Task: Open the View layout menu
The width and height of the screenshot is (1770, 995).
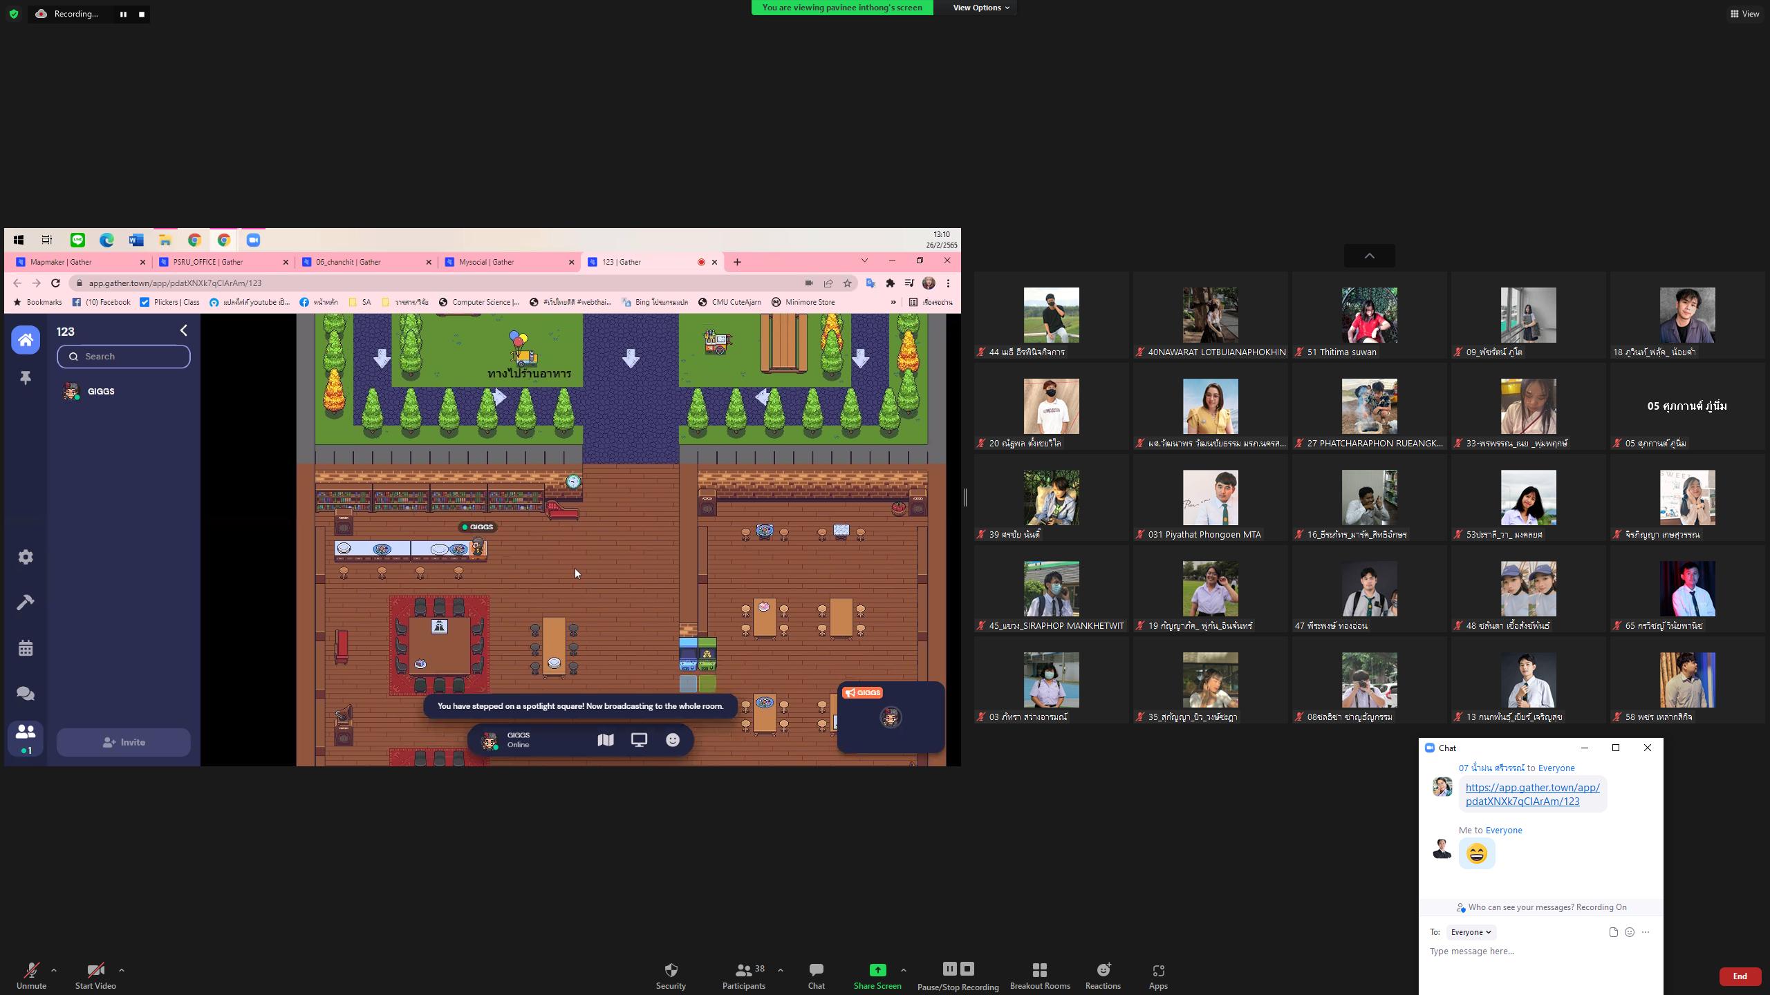Action: [1744, 14]
